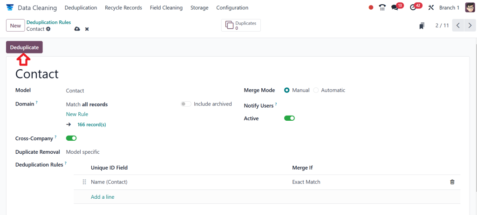The width and height of the screenshot is (477, 215).
Task: Click the New Rule domain link
Action: pos(77,114)
